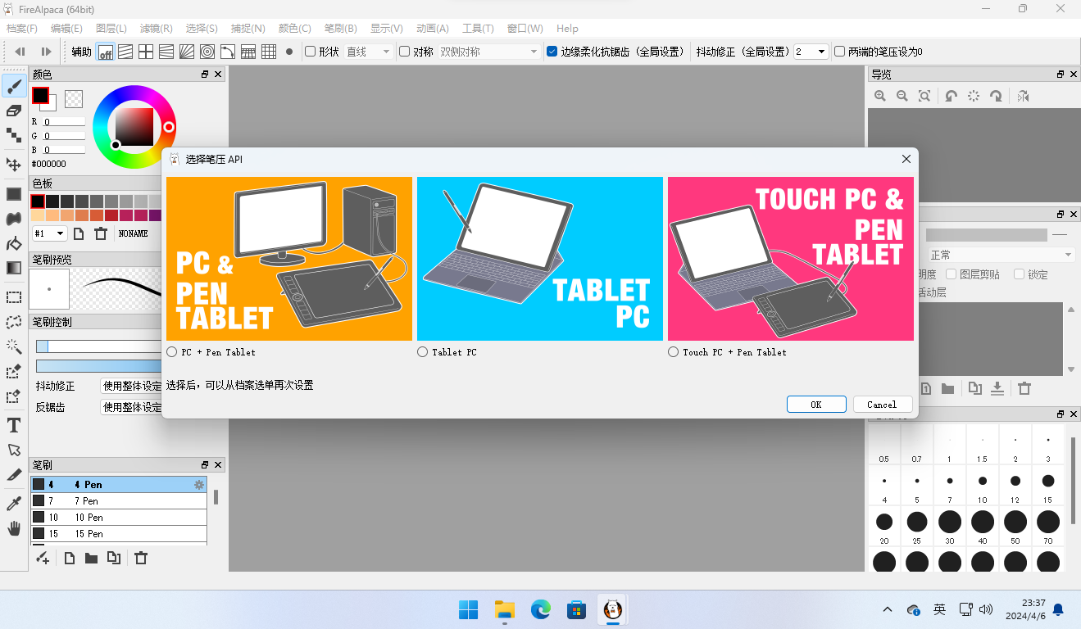Enable crisscross snap guide
Screen dimensions: 1081x629
146,52
